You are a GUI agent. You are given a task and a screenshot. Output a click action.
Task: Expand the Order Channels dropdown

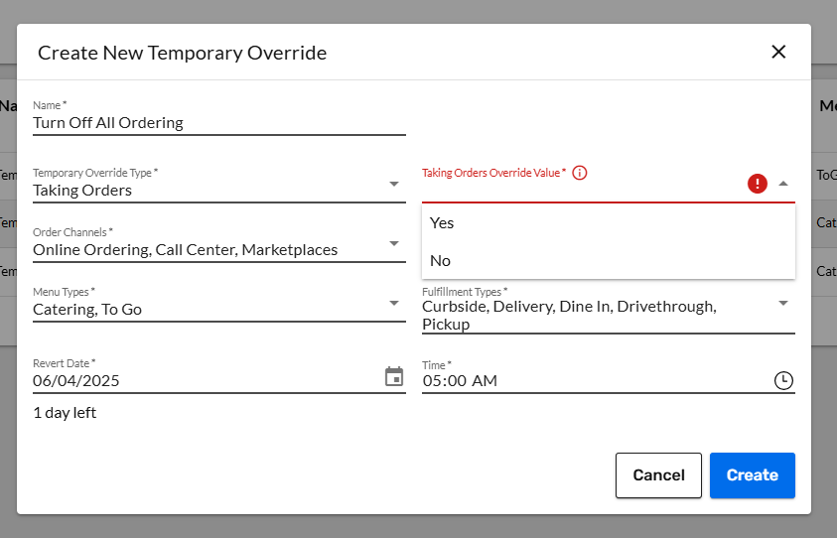[x=394, y=244]
